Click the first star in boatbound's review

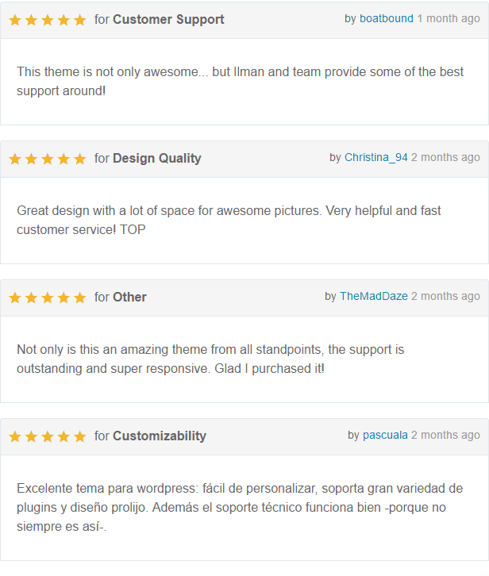15,20
